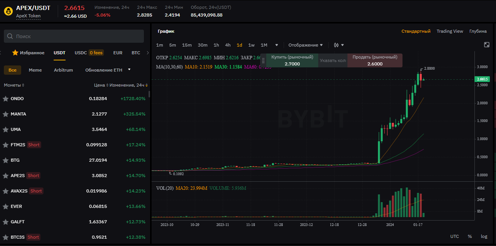Set chart interval to 30m
This screenshot has height=246, width=496.
(203, 45)
